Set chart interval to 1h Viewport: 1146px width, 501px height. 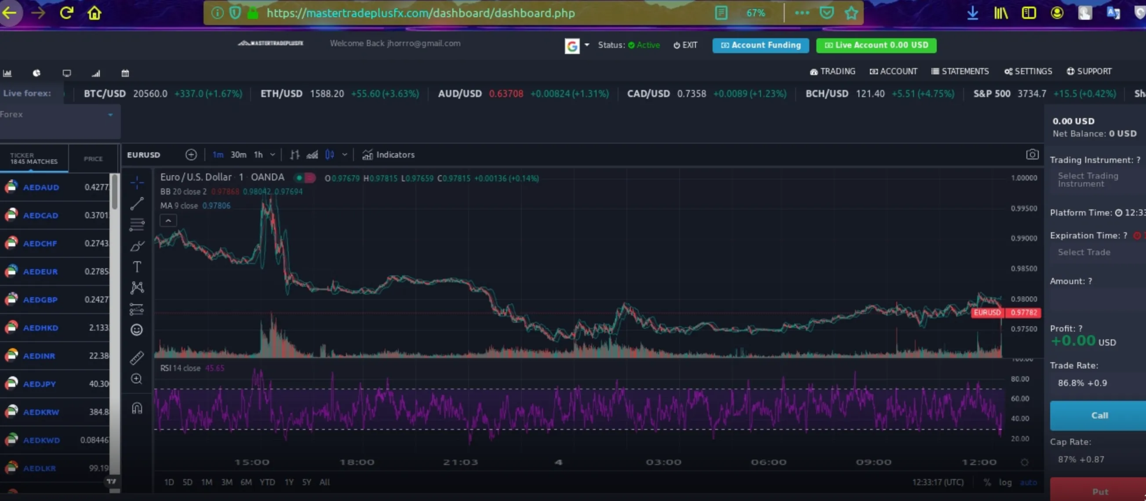pos(258,155)
